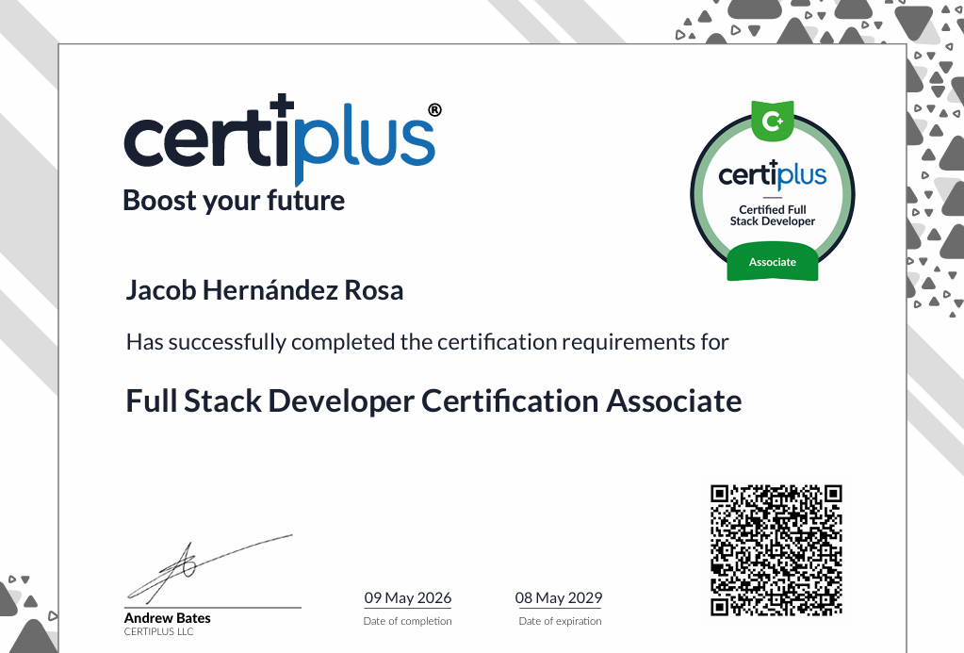This screenshot has width=964, height=653.
Task: Click the registered trademark symbol by the certiplus logo
Action: pos(434,110)
